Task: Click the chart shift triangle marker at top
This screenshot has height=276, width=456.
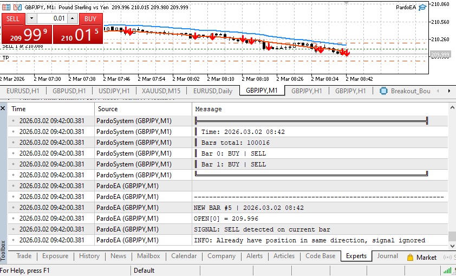Action: (346, 3)
